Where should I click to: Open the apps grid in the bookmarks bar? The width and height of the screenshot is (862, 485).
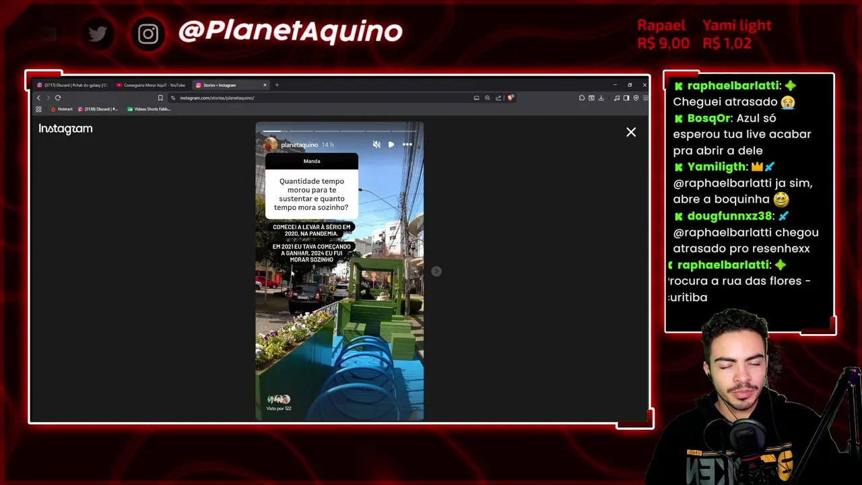(x=38, y=109)
